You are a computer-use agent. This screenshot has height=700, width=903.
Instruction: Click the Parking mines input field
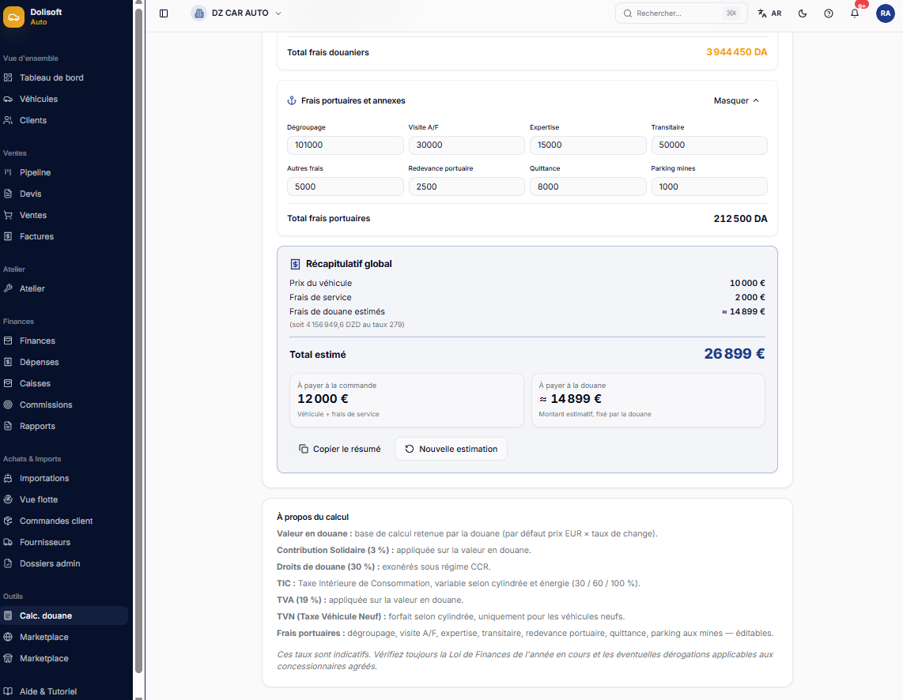(x=709, y=186)
